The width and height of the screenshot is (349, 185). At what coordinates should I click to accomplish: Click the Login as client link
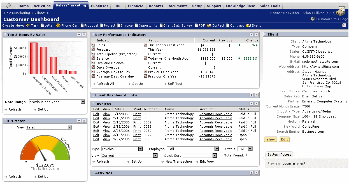click(294, 163)
